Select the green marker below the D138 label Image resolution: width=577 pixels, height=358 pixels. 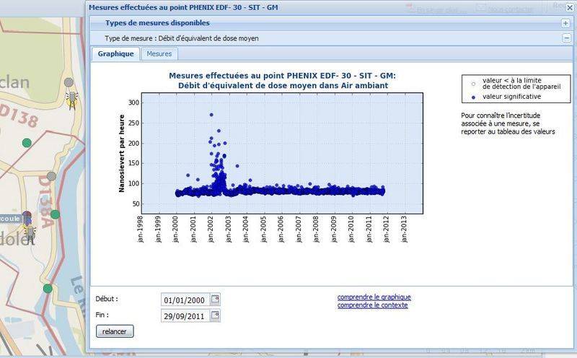[x=27, y=143]
